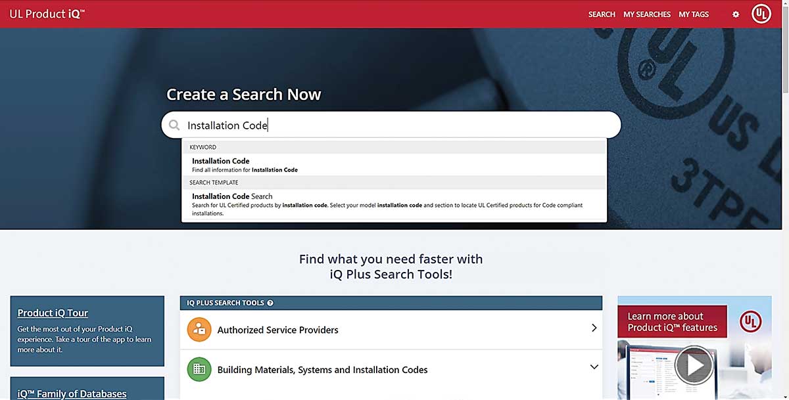Open the Learn more about Product iQ banner
This screenshot has height=400, width=789.
point(672,322)
